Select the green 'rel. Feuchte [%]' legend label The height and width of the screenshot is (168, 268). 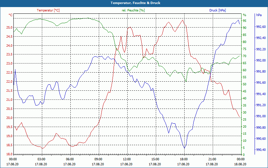[133, 10]
